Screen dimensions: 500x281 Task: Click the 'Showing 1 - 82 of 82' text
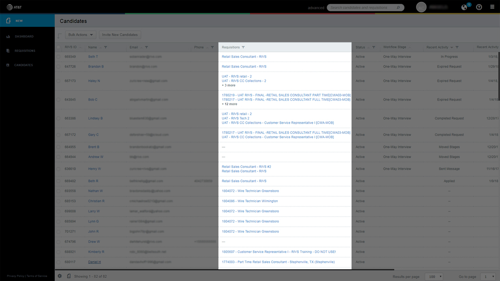(x=90, y=276)
